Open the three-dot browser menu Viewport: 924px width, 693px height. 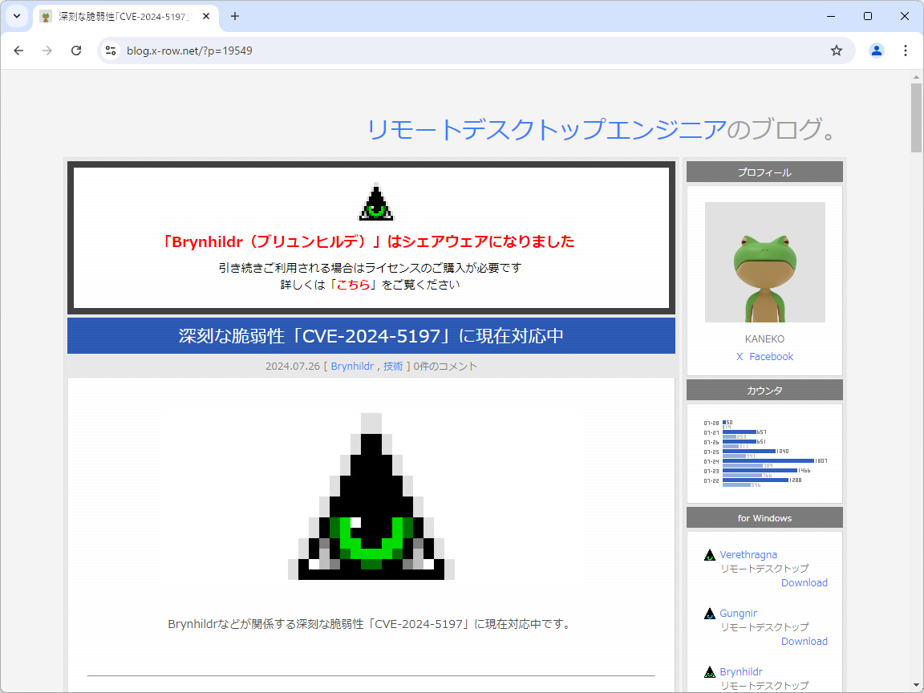[906, 50]
